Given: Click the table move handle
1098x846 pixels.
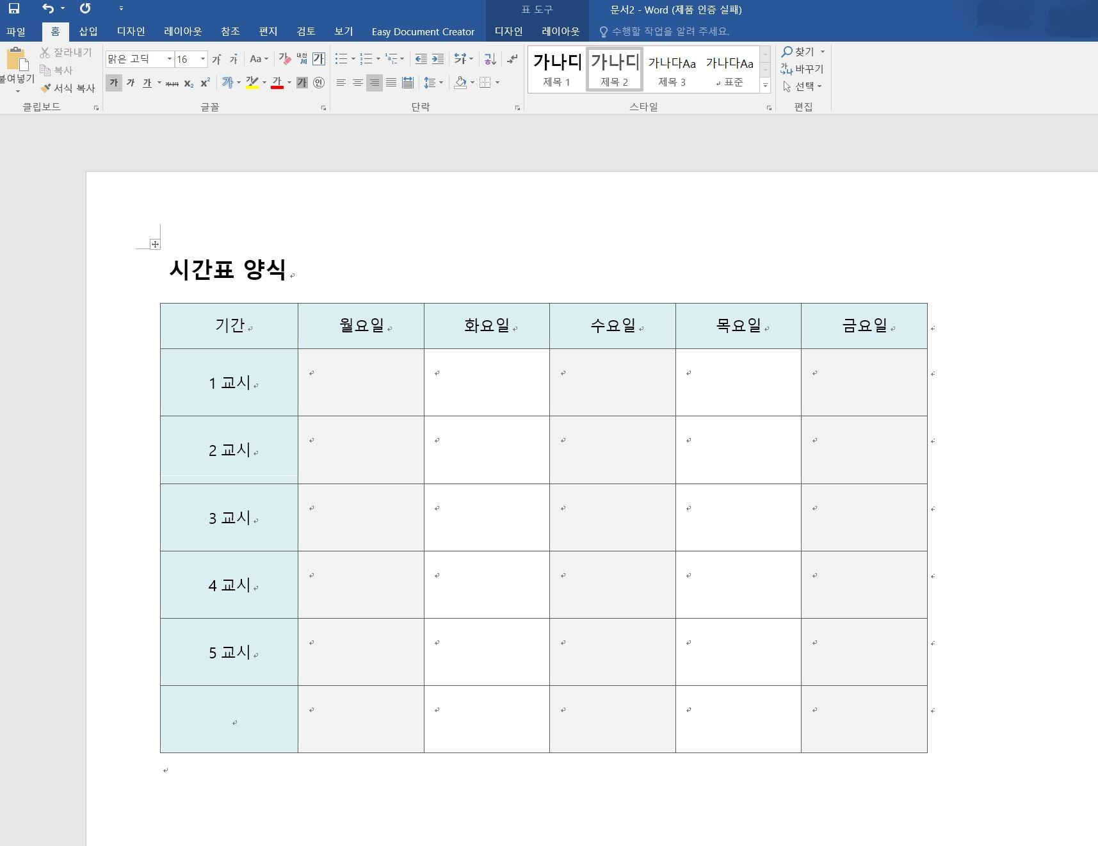Looking at the screenshot, I should (x=155, y=244).
